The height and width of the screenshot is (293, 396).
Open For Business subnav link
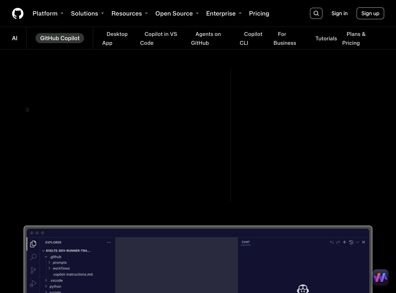285,38
